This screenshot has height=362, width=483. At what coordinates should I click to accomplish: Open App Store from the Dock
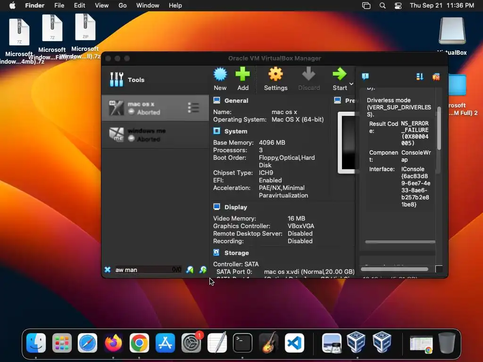pyautogui.click(x=165, y=343)
